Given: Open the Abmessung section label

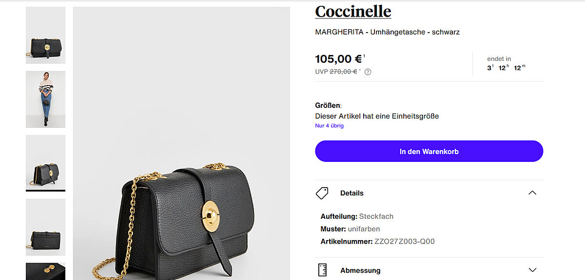Looking at the screenshot, I should [360, 270].
